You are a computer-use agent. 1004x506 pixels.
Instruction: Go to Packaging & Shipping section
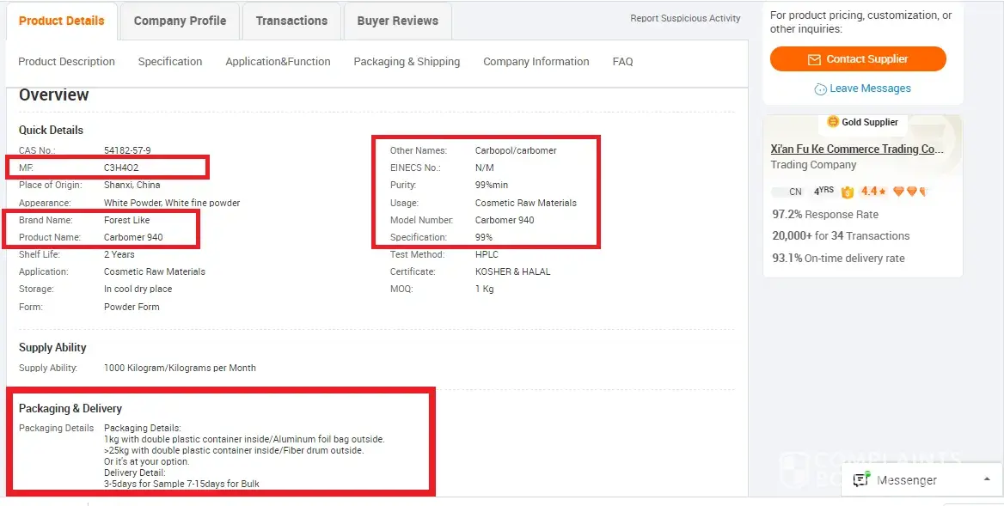(x=407, y=61)
